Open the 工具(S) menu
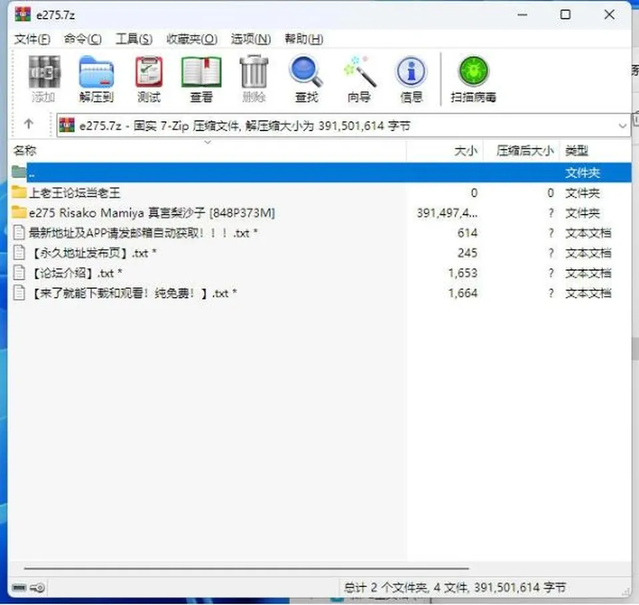 coord(134,39)
